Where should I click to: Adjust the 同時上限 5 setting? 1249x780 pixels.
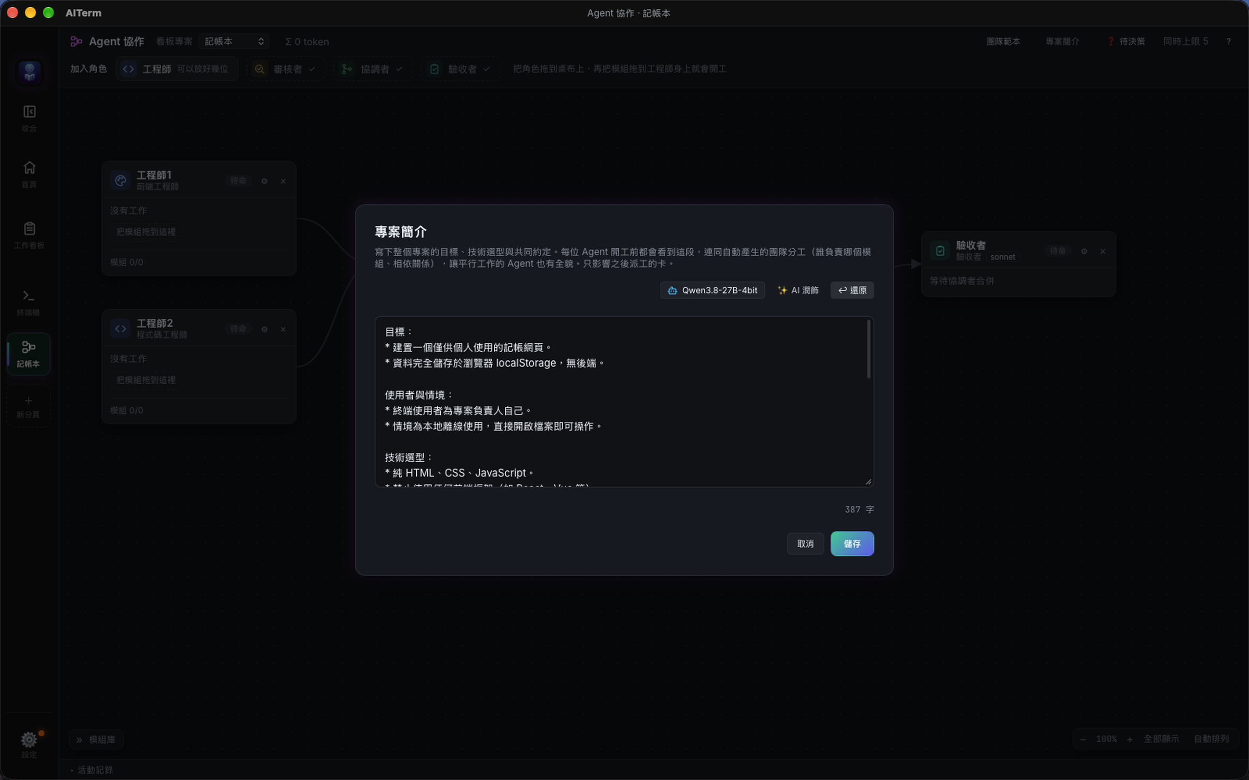click(1186, 42)
